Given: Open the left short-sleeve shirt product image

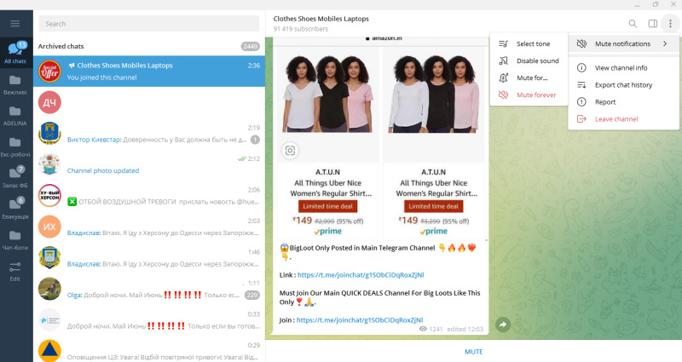Looking at the screenshot, I should click(x=328, y=93).
